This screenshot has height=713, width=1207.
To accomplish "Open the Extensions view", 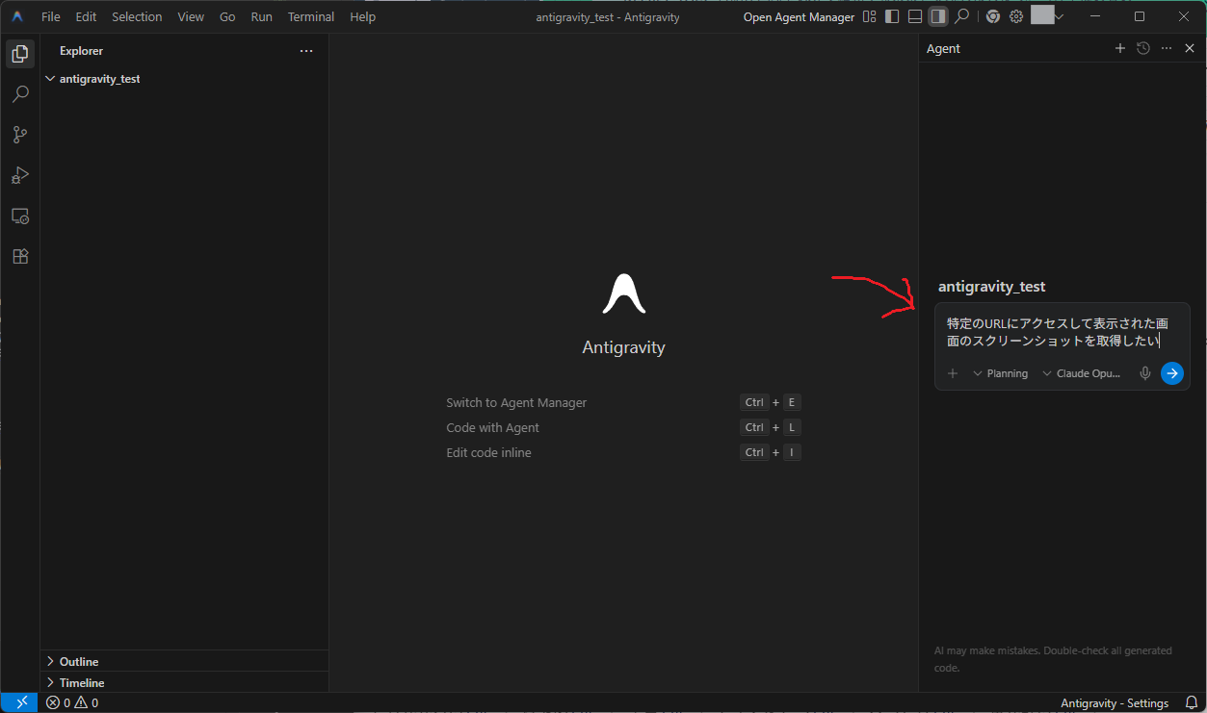I will pos(19,256).
